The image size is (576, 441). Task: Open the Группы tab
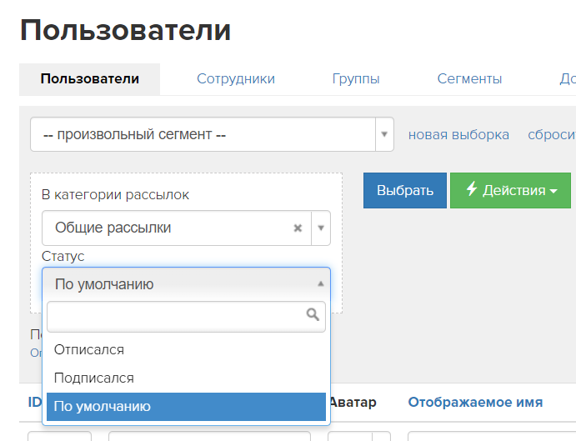[x=356, y=79]
